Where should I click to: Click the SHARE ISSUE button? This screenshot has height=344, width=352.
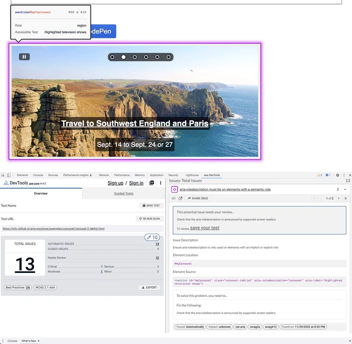coord(198,198)
